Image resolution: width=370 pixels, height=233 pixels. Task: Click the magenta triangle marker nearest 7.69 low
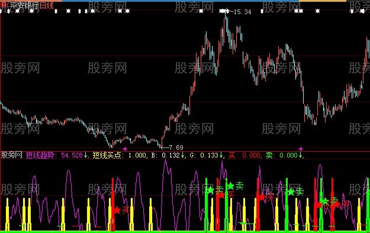[x=124, y=149]
